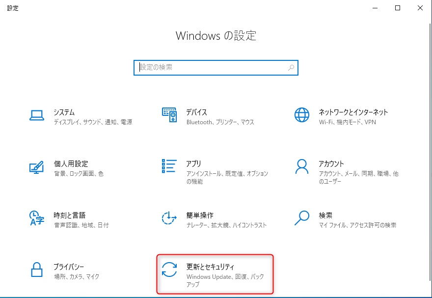Open the システム laptop icon
The image size is (432, 298).
[x=37, y=115]
